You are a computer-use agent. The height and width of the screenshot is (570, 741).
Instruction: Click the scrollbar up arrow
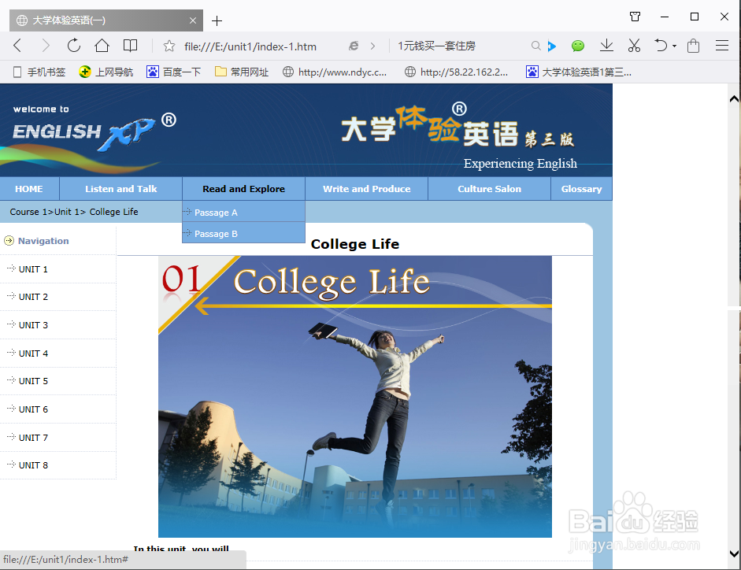(x=734, y=98)
